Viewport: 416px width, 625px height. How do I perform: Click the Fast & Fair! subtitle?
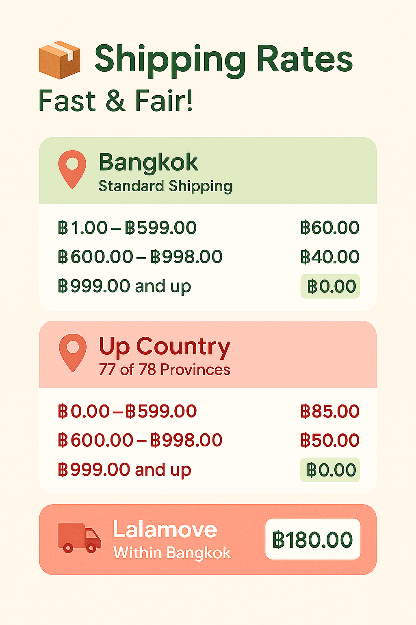point(116,101)
